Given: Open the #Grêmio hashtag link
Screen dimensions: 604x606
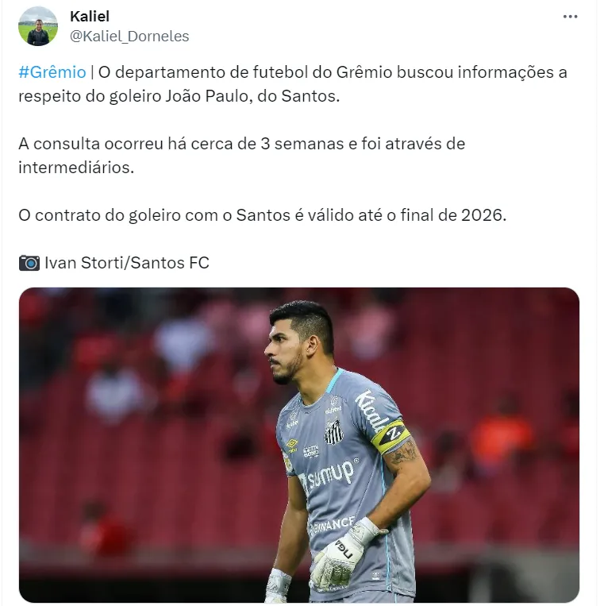Looking at the screenshot, I should (x=52, y=72).
